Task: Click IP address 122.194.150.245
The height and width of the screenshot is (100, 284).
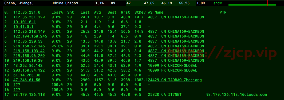Action: [30, 36]
